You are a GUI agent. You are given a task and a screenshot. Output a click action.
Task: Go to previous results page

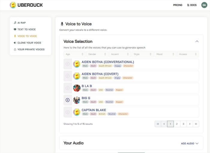coord(164,124)
